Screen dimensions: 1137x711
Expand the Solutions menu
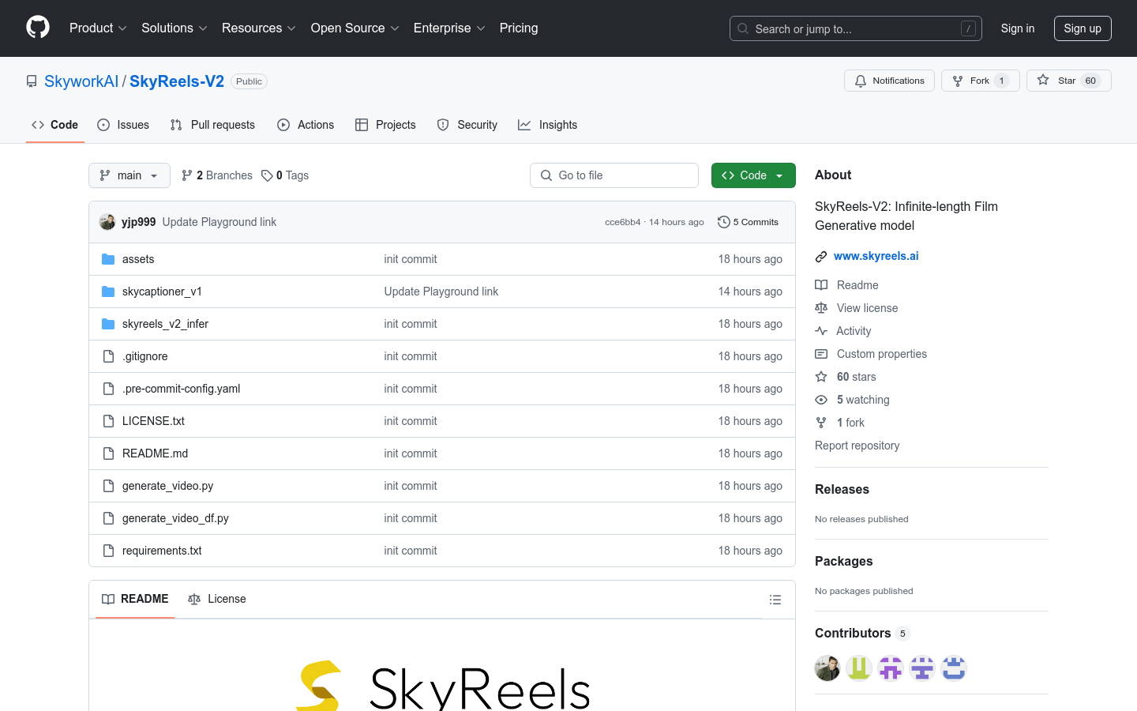174,28
